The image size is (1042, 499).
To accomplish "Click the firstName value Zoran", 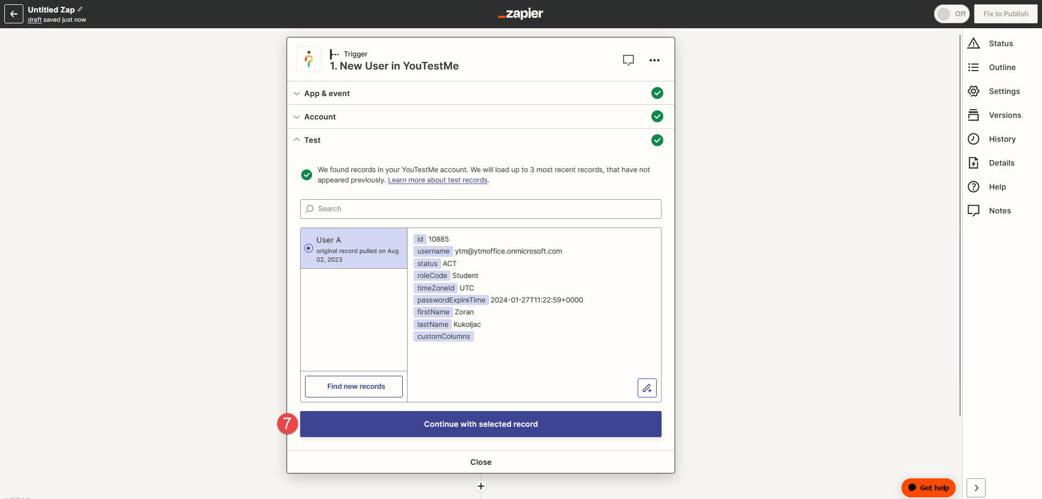I will 464,312.
